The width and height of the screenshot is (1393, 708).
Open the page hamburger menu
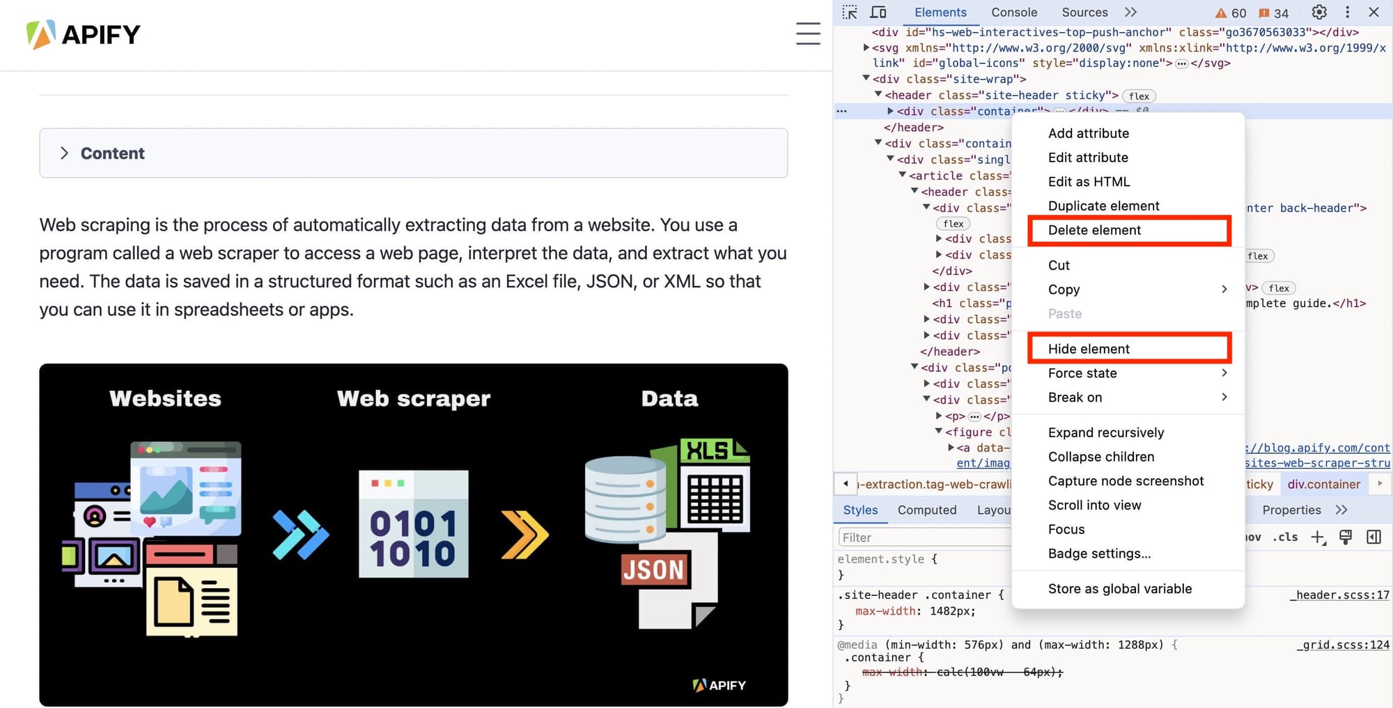coord(808,33)
